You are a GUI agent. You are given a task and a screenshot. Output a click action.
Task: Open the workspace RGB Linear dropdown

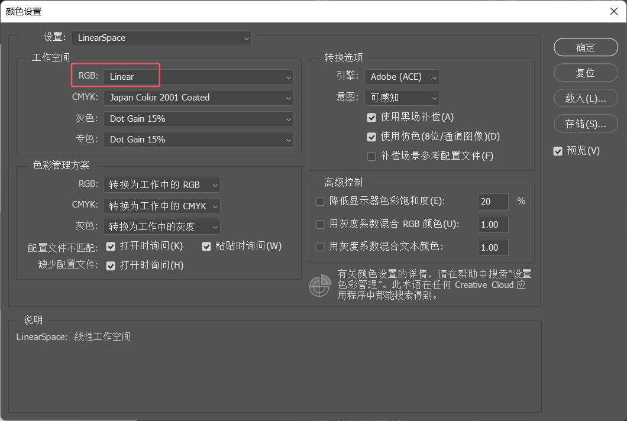pos(198,77)
